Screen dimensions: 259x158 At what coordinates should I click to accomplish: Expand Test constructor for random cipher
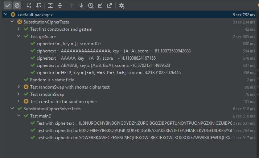[x=19, y=102]
